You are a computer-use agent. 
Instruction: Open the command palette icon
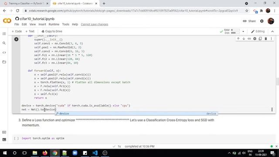click(4, 132)
